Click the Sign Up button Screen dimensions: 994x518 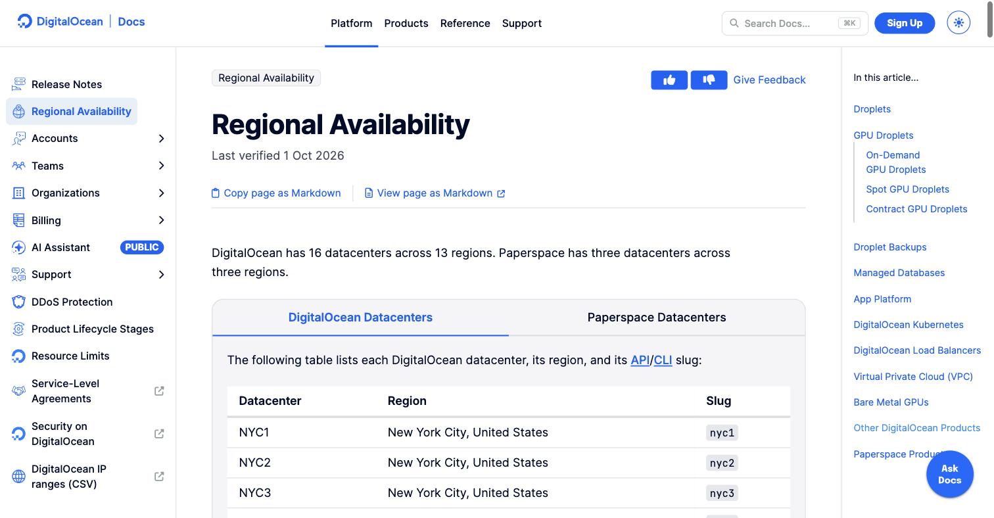tap(905, 23)
